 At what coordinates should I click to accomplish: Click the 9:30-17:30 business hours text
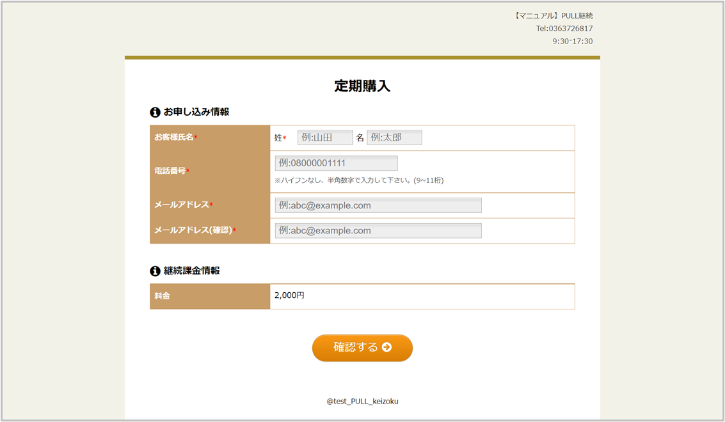(x=572, y=42)
